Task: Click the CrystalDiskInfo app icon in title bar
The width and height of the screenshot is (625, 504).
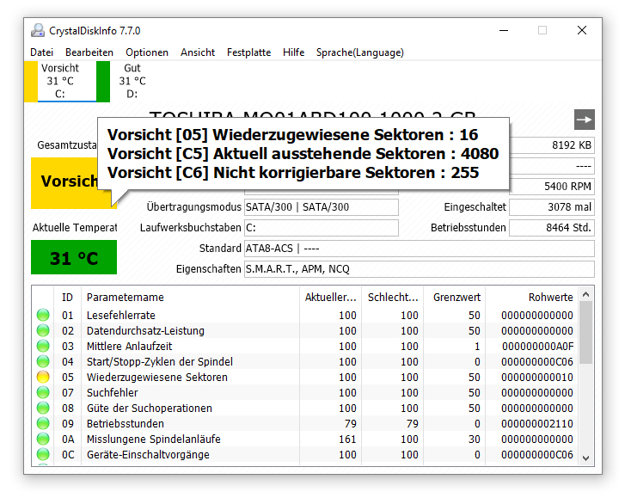Action: point(38,31)
